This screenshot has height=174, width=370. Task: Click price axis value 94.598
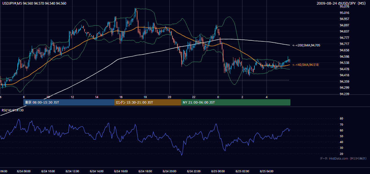(345, 57)
